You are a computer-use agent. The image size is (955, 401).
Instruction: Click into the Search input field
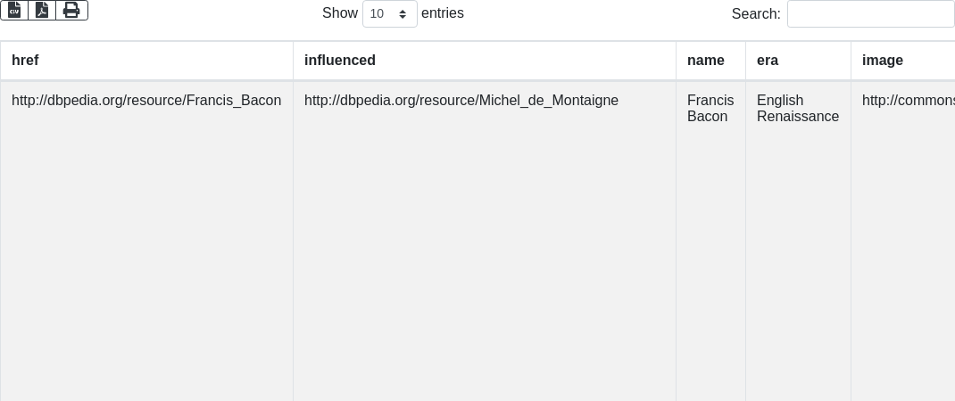870,14
